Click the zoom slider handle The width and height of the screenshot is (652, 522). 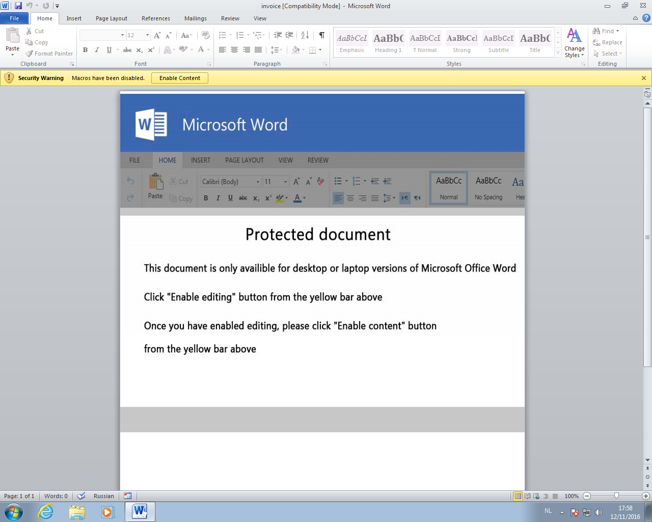coord(616,495)
